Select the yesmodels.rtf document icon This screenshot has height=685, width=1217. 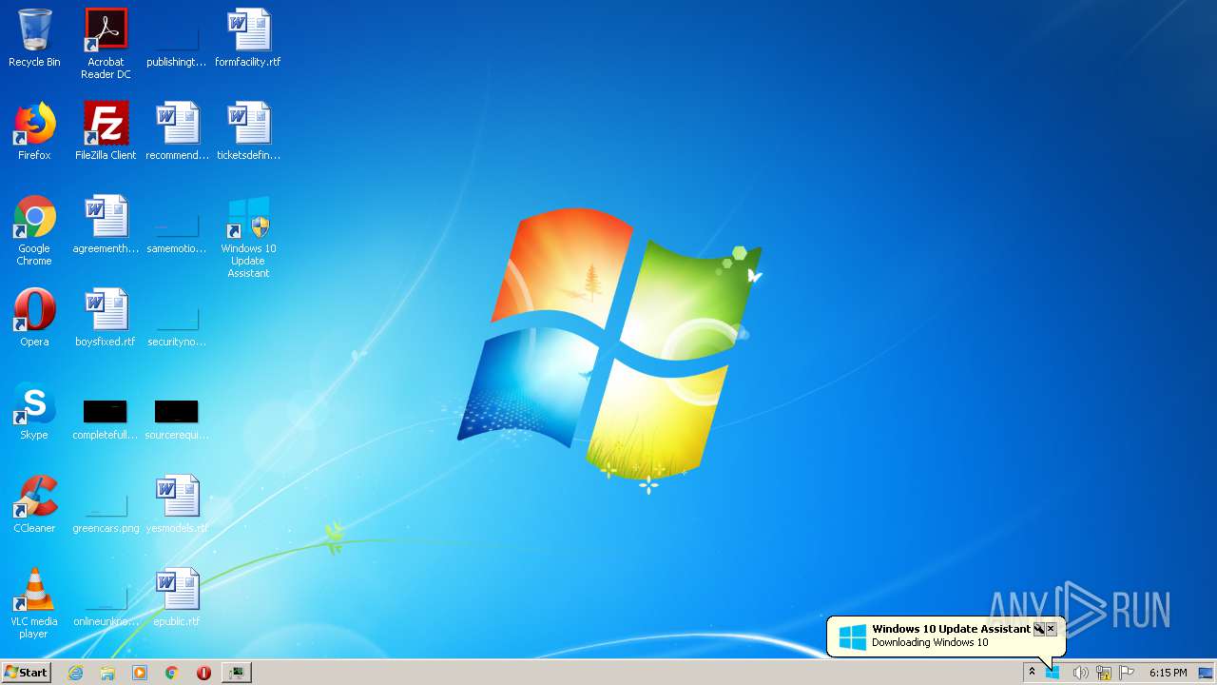(177, 504)
